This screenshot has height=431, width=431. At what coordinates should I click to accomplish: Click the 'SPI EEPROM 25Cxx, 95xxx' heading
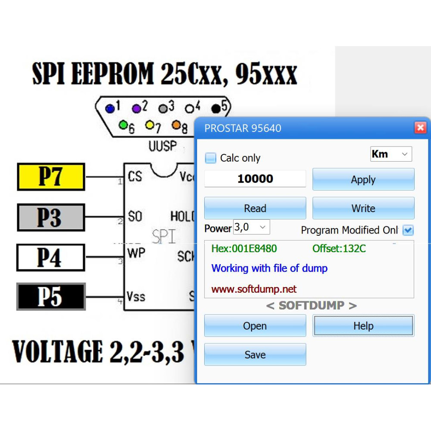165,73
